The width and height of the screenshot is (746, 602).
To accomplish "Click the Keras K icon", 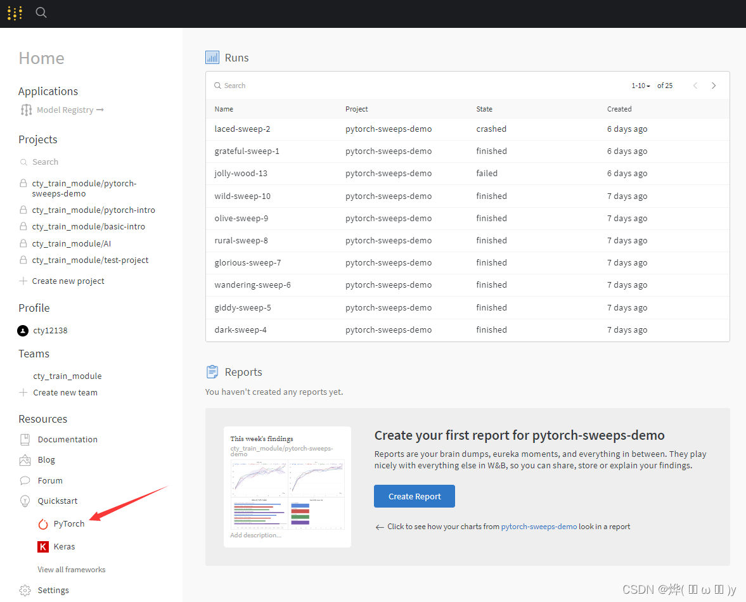I will (43, 546).
